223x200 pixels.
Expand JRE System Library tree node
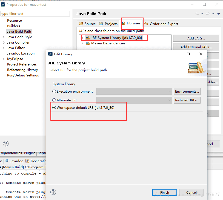(x=82, y=38)
